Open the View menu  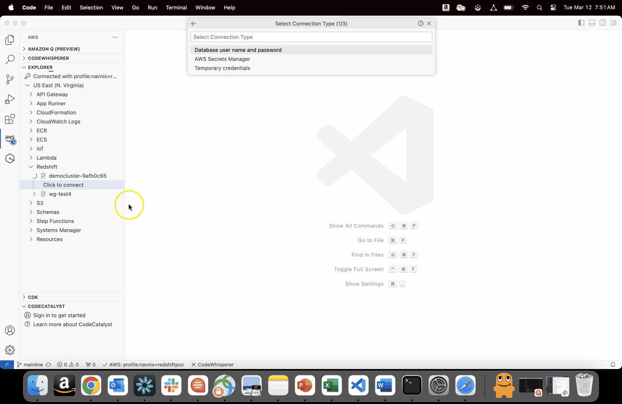click(117, 7)
